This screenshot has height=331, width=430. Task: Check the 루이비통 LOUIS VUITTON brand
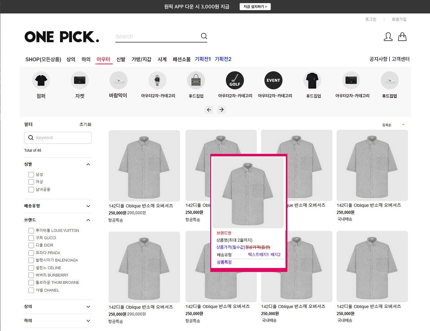pyautogui.click(x=31, y=231)
